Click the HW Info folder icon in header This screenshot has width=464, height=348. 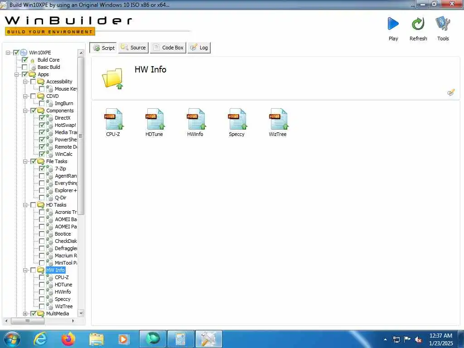113,78
